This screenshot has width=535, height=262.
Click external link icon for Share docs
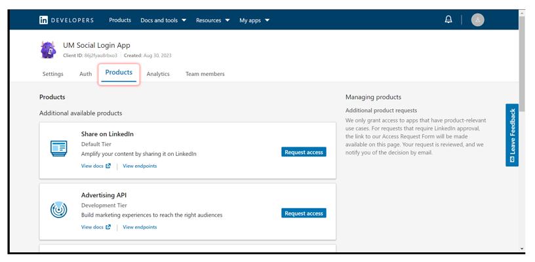[108, 166]
